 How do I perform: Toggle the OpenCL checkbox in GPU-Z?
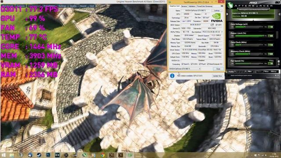coord(183,64)
